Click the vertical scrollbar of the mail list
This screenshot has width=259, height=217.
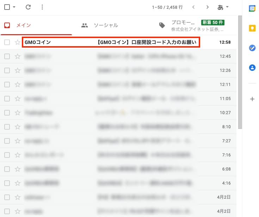[x=240, y=72]
